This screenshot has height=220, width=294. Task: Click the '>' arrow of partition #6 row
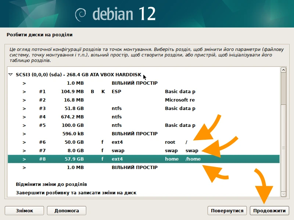click(24, 142)
